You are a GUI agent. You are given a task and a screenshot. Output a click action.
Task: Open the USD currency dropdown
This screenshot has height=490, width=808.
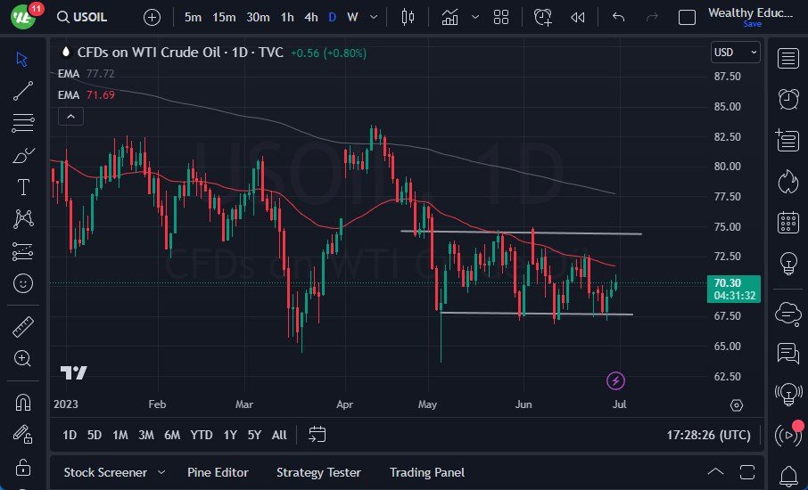735,53
